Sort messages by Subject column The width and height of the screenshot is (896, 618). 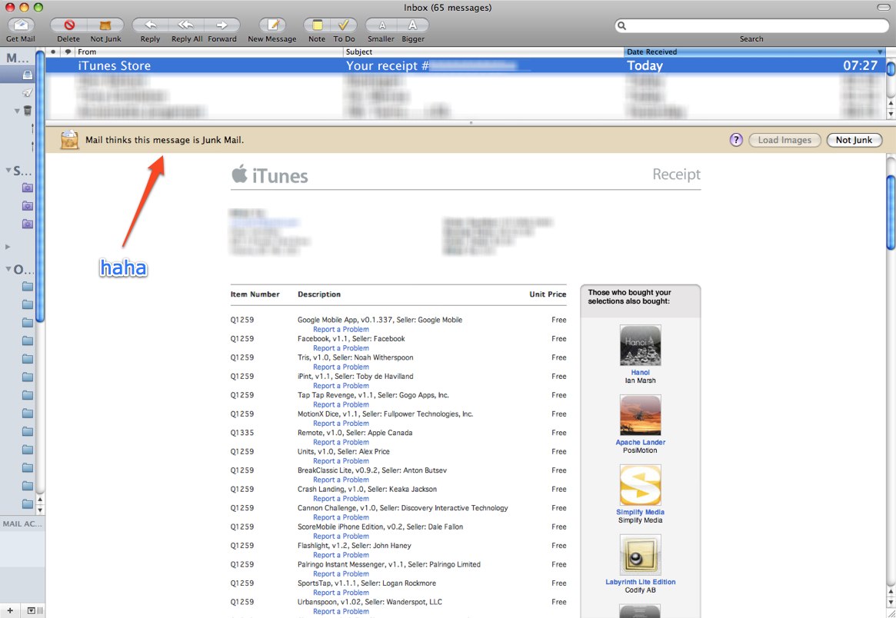[359, 51]
